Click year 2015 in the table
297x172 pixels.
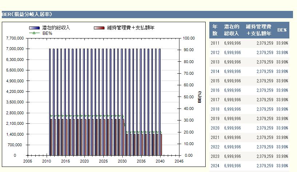click(x=215, y=81)
